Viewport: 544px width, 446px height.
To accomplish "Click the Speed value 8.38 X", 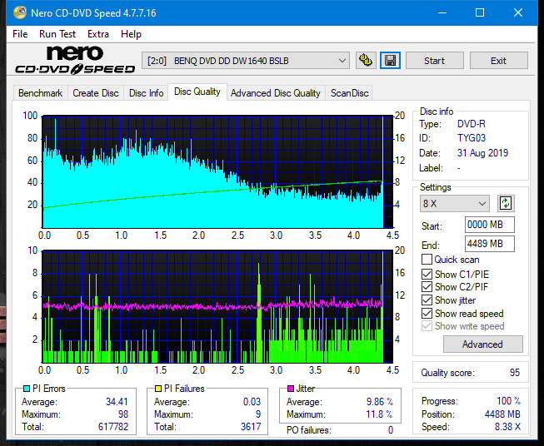I will (507, 427).
